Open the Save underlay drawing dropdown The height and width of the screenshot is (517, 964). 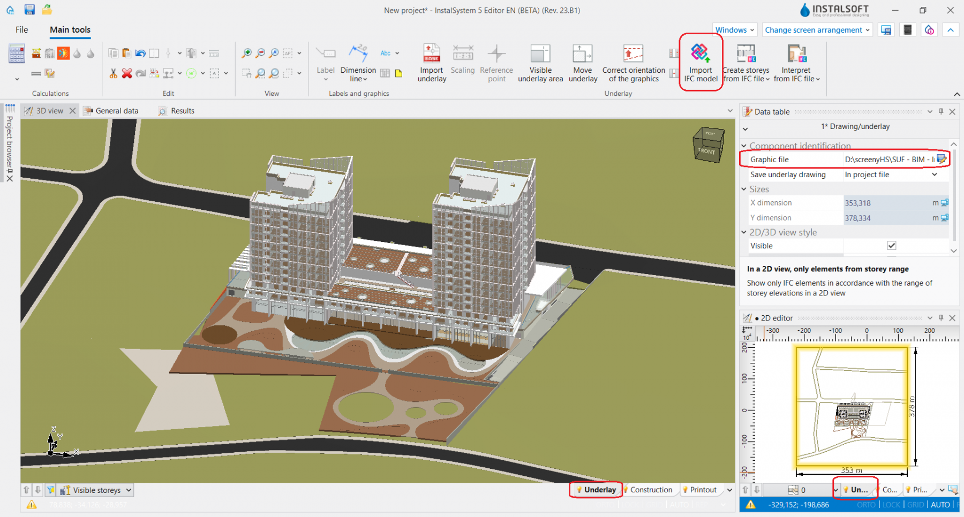tap(934, 174)
